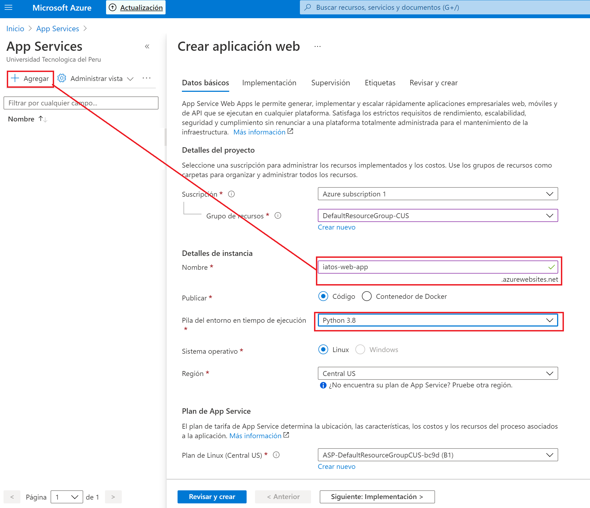
Task: Click the Administrar vista gear icon
Action: 61,78
